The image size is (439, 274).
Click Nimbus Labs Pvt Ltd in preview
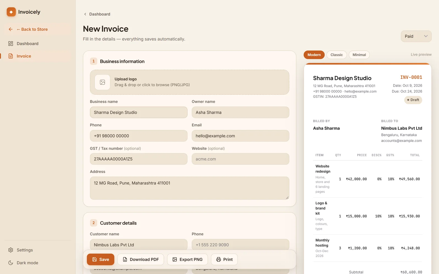[401, 128]
